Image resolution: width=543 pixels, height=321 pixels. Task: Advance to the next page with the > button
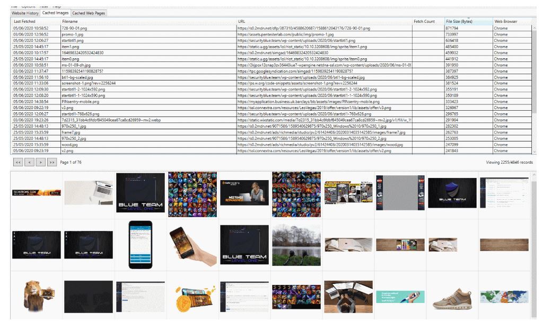tap(40, 162)
